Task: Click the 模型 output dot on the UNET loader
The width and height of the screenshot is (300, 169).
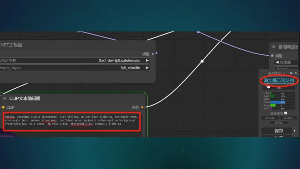Action: [152, 54]
